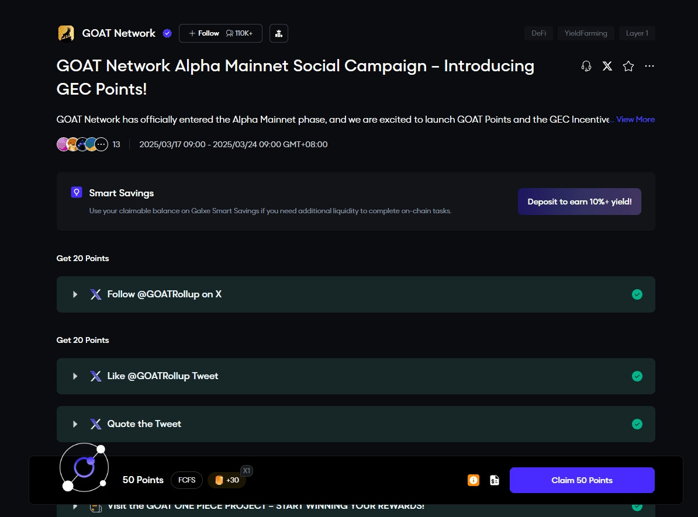Click the FCFS badge

point(187,480)
